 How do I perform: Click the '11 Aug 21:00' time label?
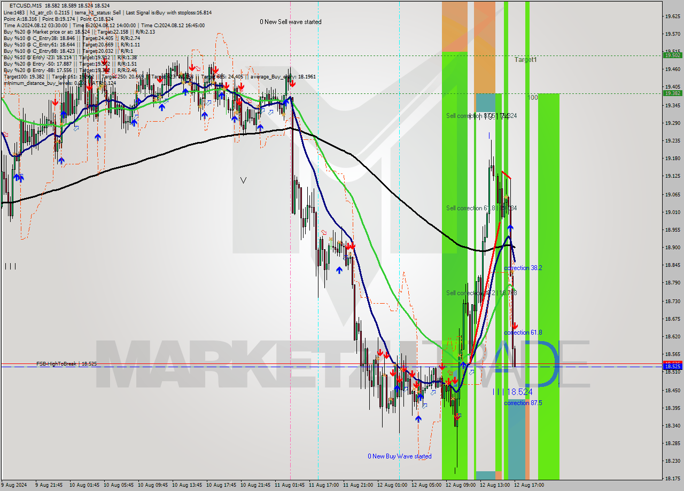[x=358, y=485]
